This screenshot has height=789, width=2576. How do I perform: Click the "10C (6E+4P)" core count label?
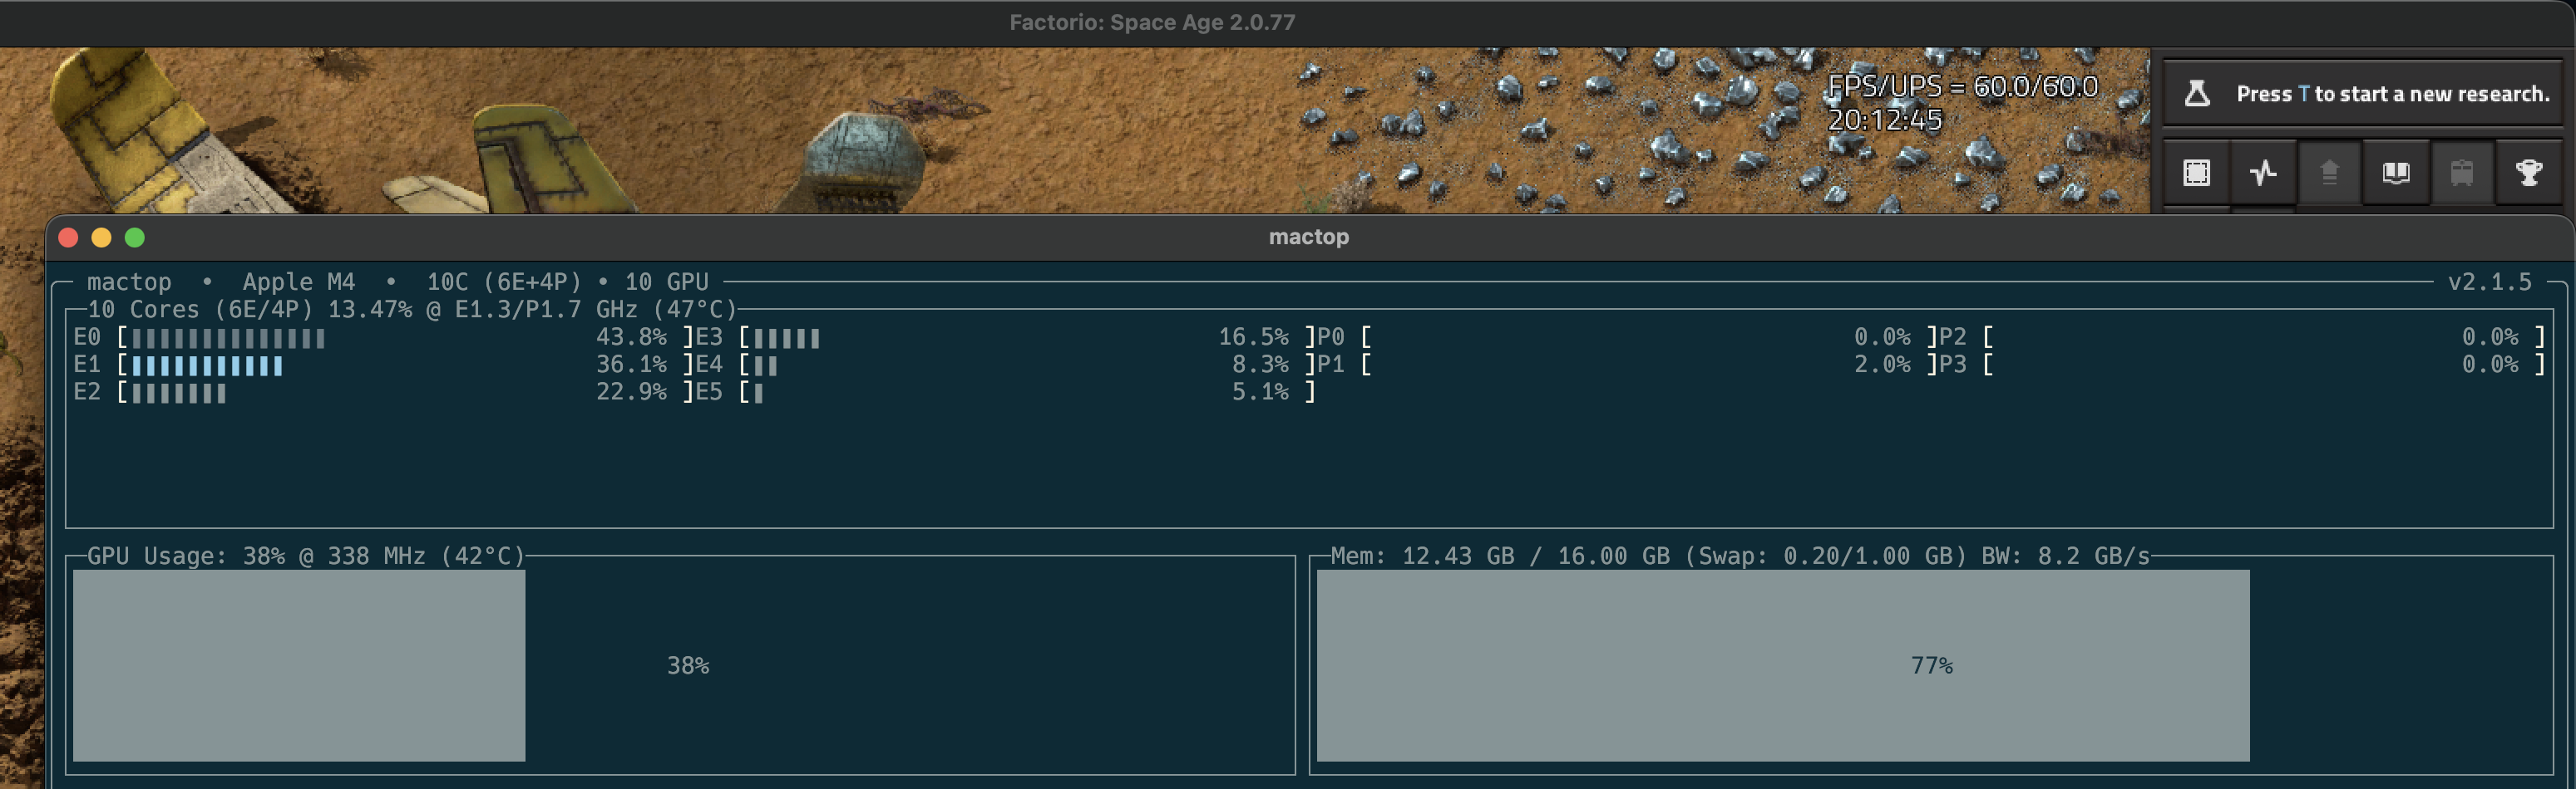504,282
